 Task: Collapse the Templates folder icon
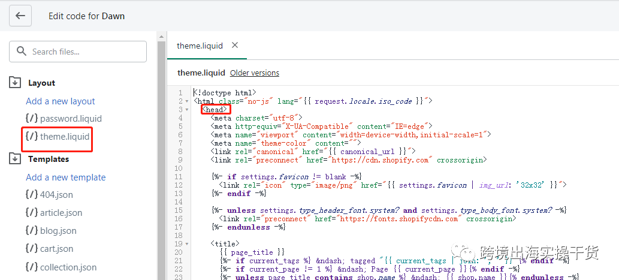[x=14, y=159]
